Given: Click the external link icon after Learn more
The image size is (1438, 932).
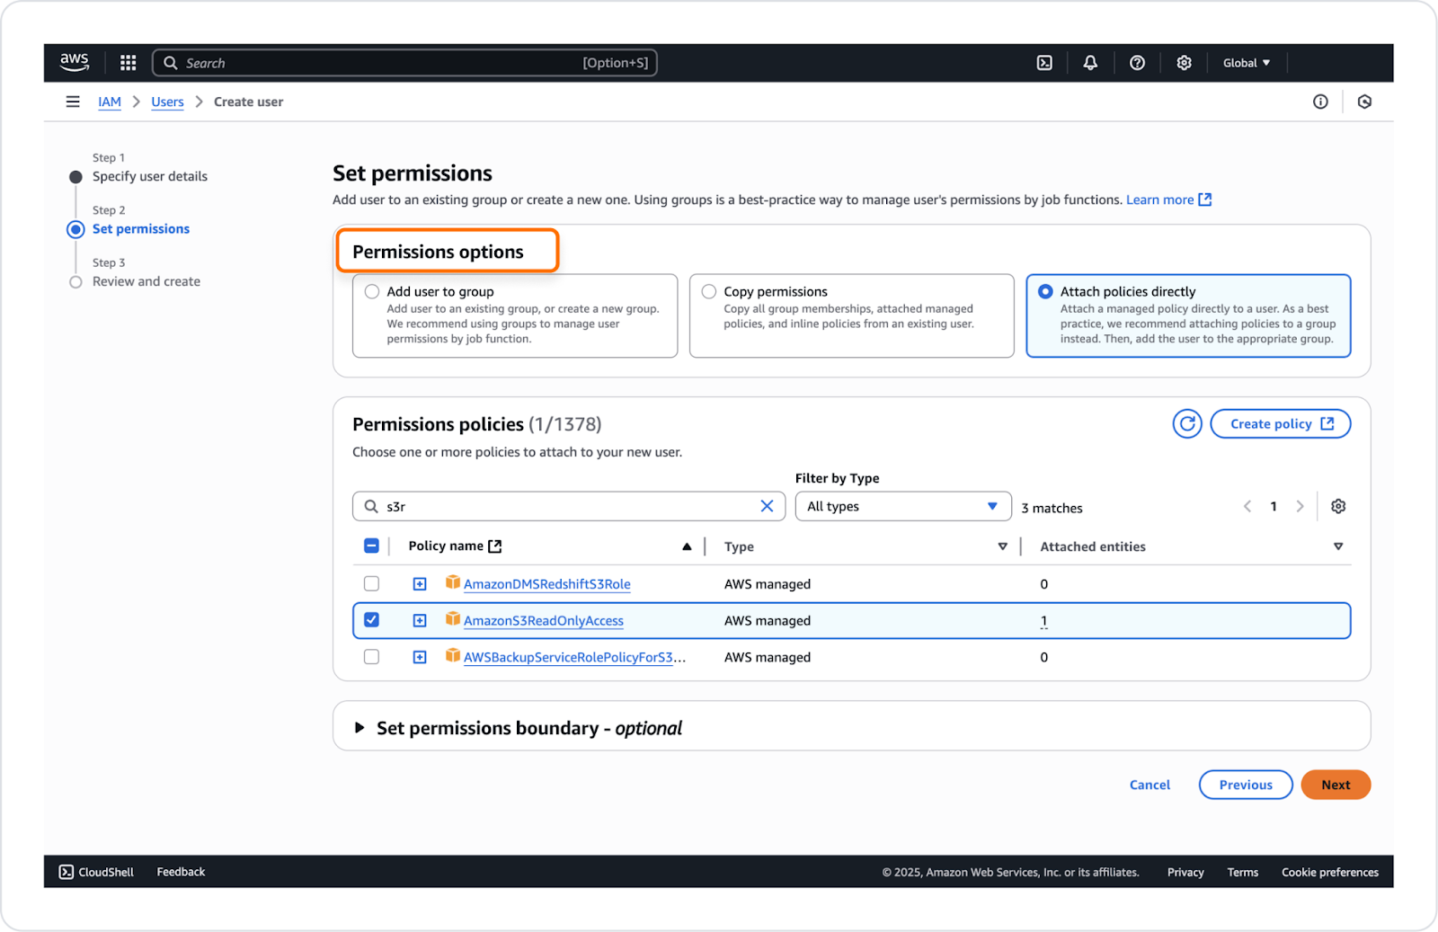Looking at the screenshot, I should pyautogui.click(x=1205, y=200).
